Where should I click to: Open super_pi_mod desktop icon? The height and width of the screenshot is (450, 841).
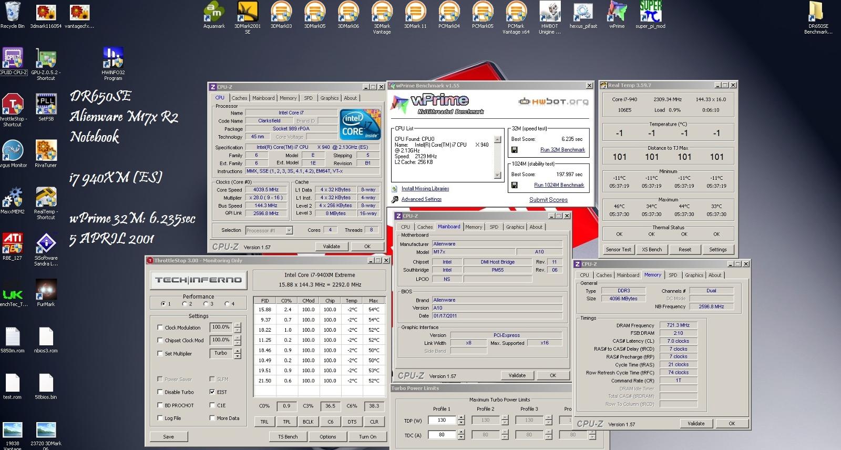(x=650, y=15)
